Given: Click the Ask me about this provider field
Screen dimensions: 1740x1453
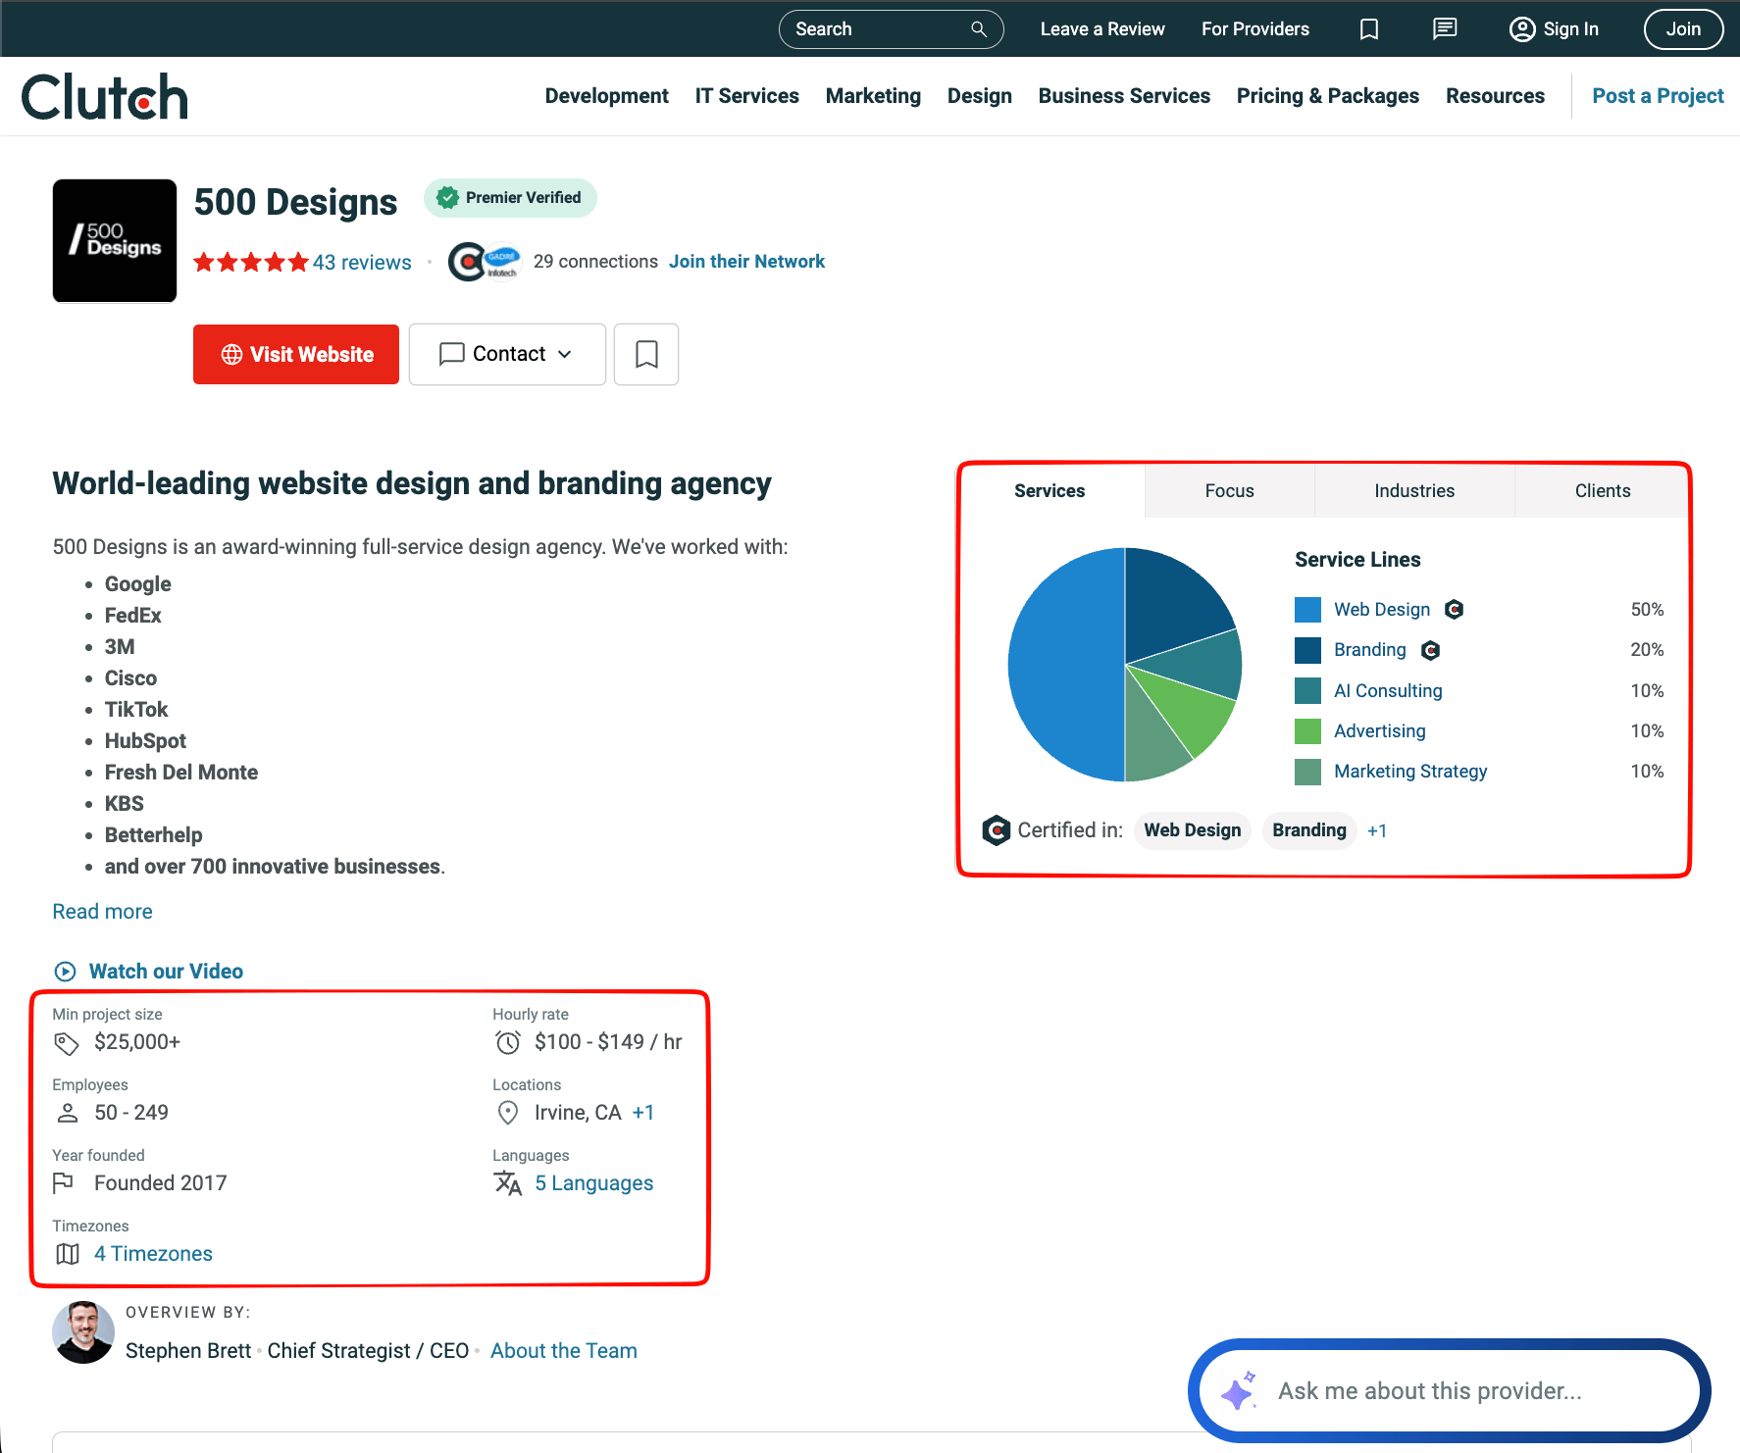Looking at the screenshot, I should point(1450,1390).
